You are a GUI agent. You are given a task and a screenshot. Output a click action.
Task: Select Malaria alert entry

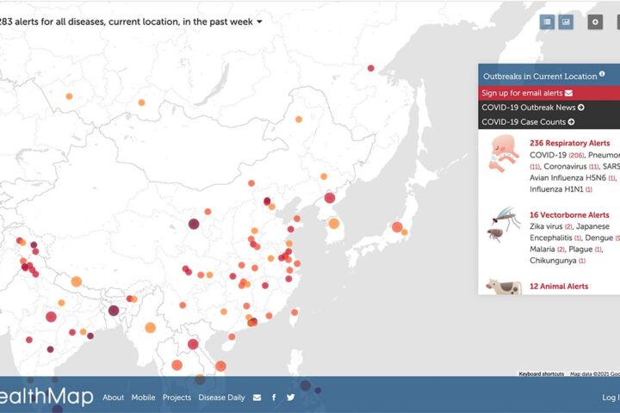pos(547,250)
